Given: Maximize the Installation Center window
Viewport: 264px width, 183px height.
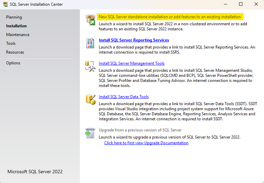Looking at the screenshot, I should 241,4.
